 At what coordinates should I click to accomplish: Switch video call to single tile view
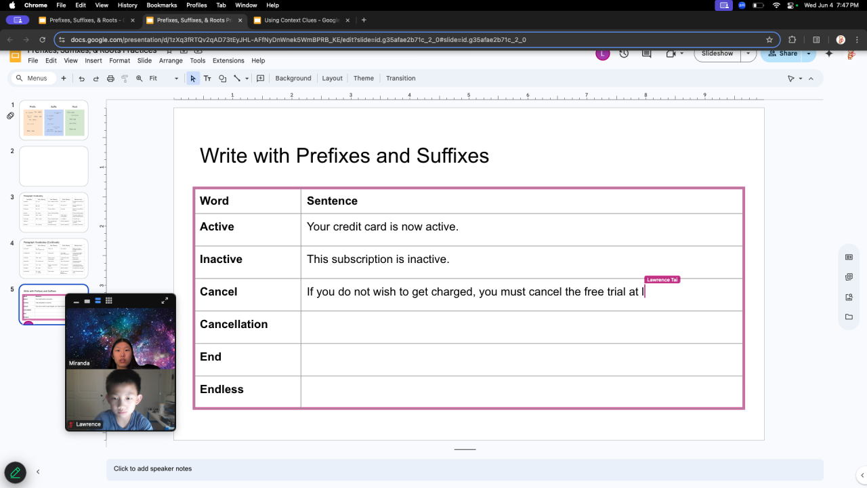pyautogui.click(x=87, y=301)
